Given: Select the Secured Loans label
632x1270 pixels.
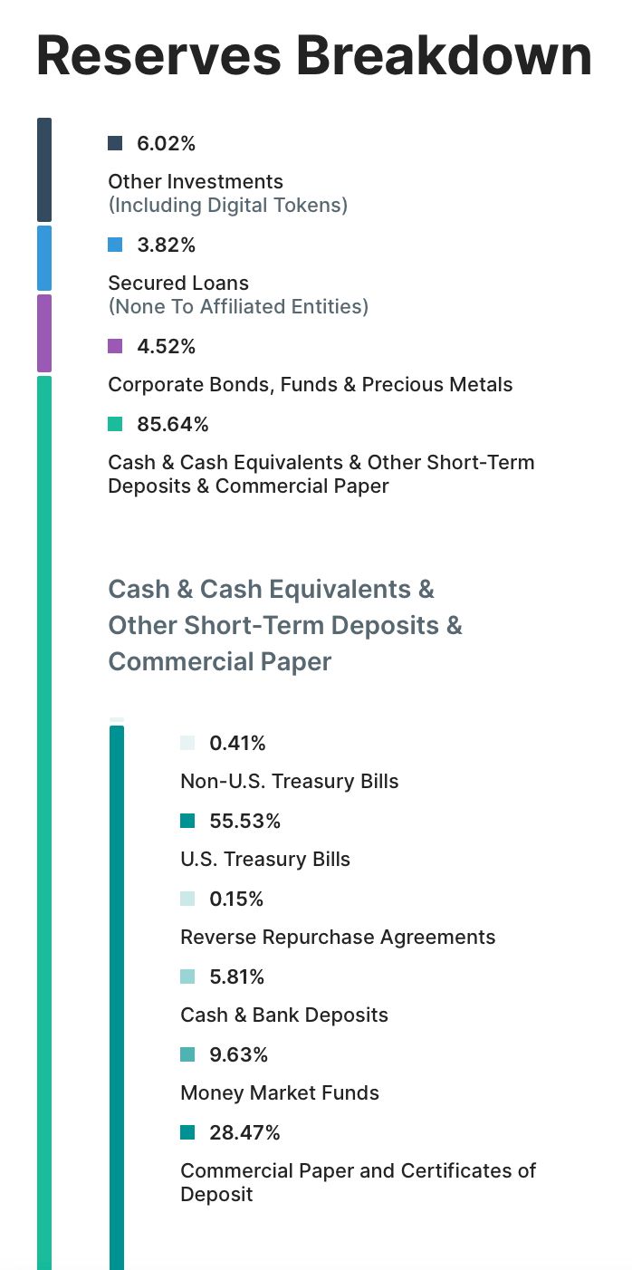Looking at the screenshot, I should [178, 283].
